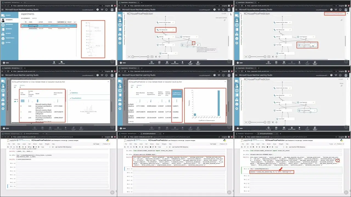Viewport: 351px width, 197px height.
Task: Sort experiments by LAST EDITED column
Action: tap(62, 22)
